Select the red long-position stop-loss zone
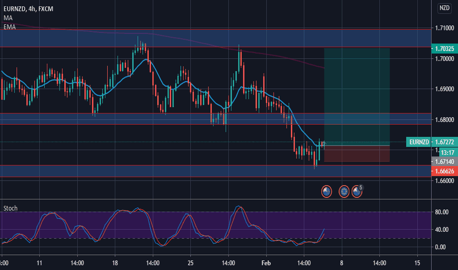This screenshot has width=458, height=270. click(x=357, y=154)
